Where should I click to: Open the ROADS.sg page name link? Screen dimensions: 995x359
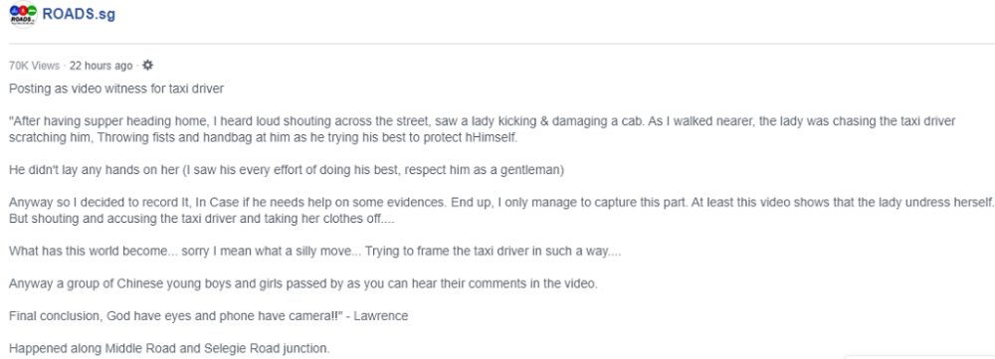click(78, 14)
